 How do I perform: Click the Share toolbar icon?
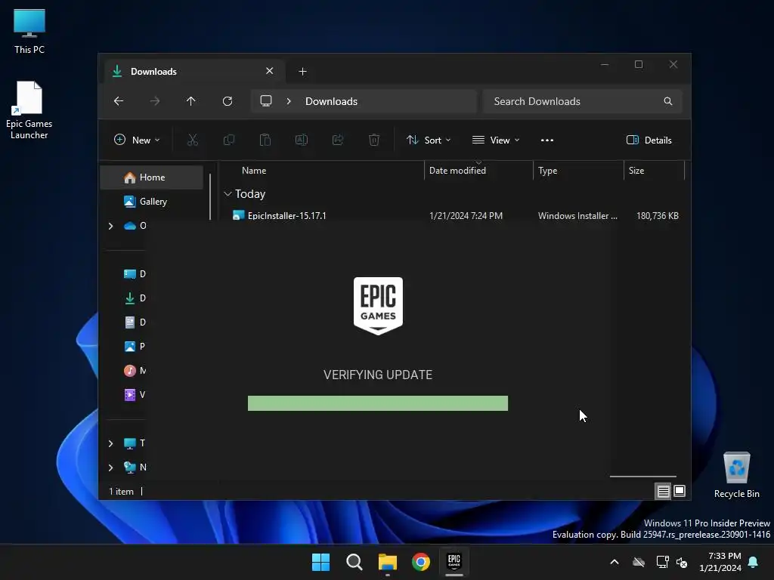tap(338, 140)
